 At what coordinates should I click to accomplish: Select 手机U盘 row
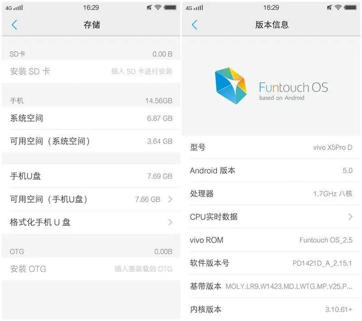pyautogui.click(x=91, y=176)
